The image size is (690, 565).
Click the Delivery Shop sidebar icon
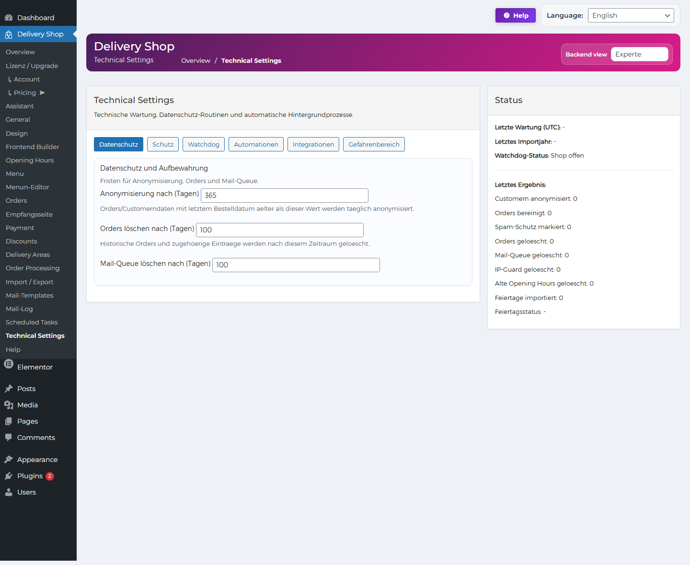(9, 35)
